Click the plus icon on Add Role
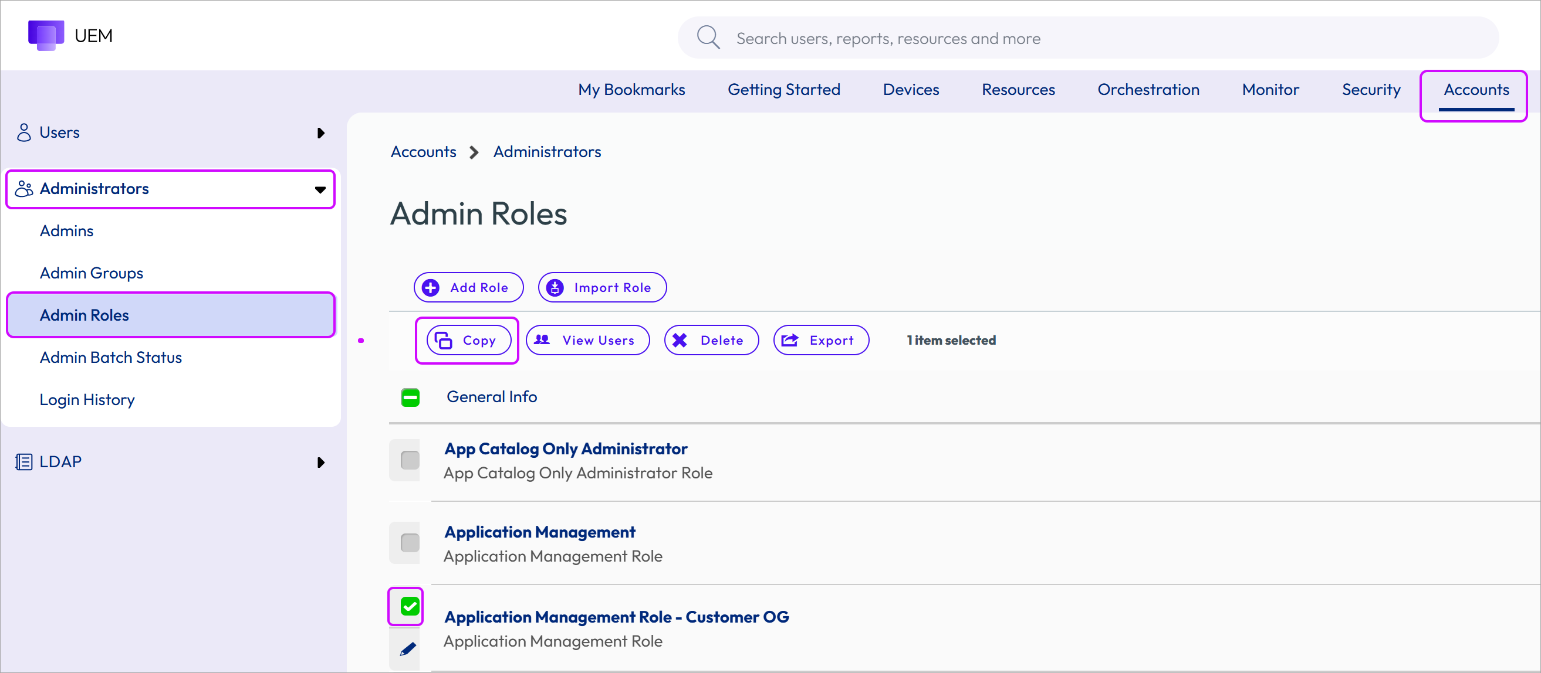The image size is (1541, 673). [x=431, y=287]
